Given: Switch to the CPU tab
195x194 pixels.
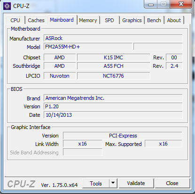Looking at the screenshot, I should tap(15, 20).
